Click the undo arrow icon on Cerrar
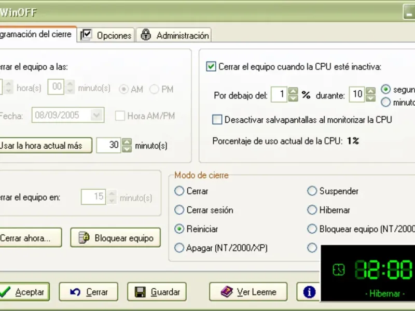This screenshot has height=311, width=415. coord(75,292)
